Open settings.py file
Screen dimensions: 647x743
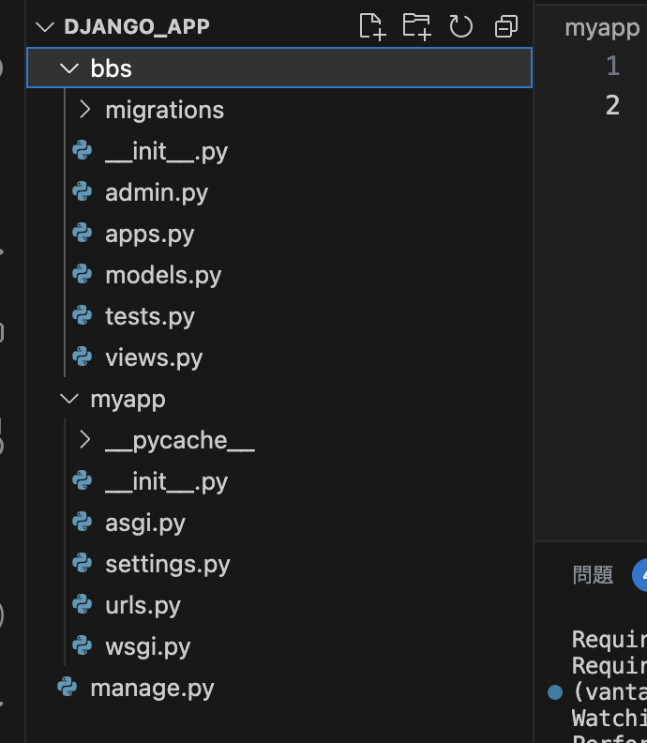(x=168, y=565)
